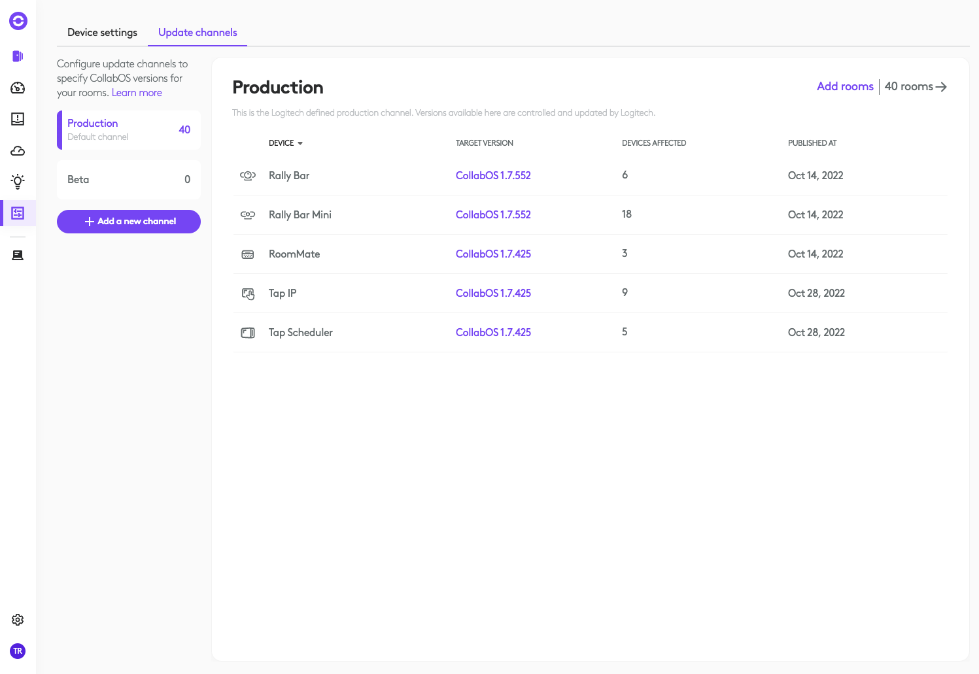
Task: Open CollabOS 1.7.552 for Rally Bar Mini
Action: point(493,214)
